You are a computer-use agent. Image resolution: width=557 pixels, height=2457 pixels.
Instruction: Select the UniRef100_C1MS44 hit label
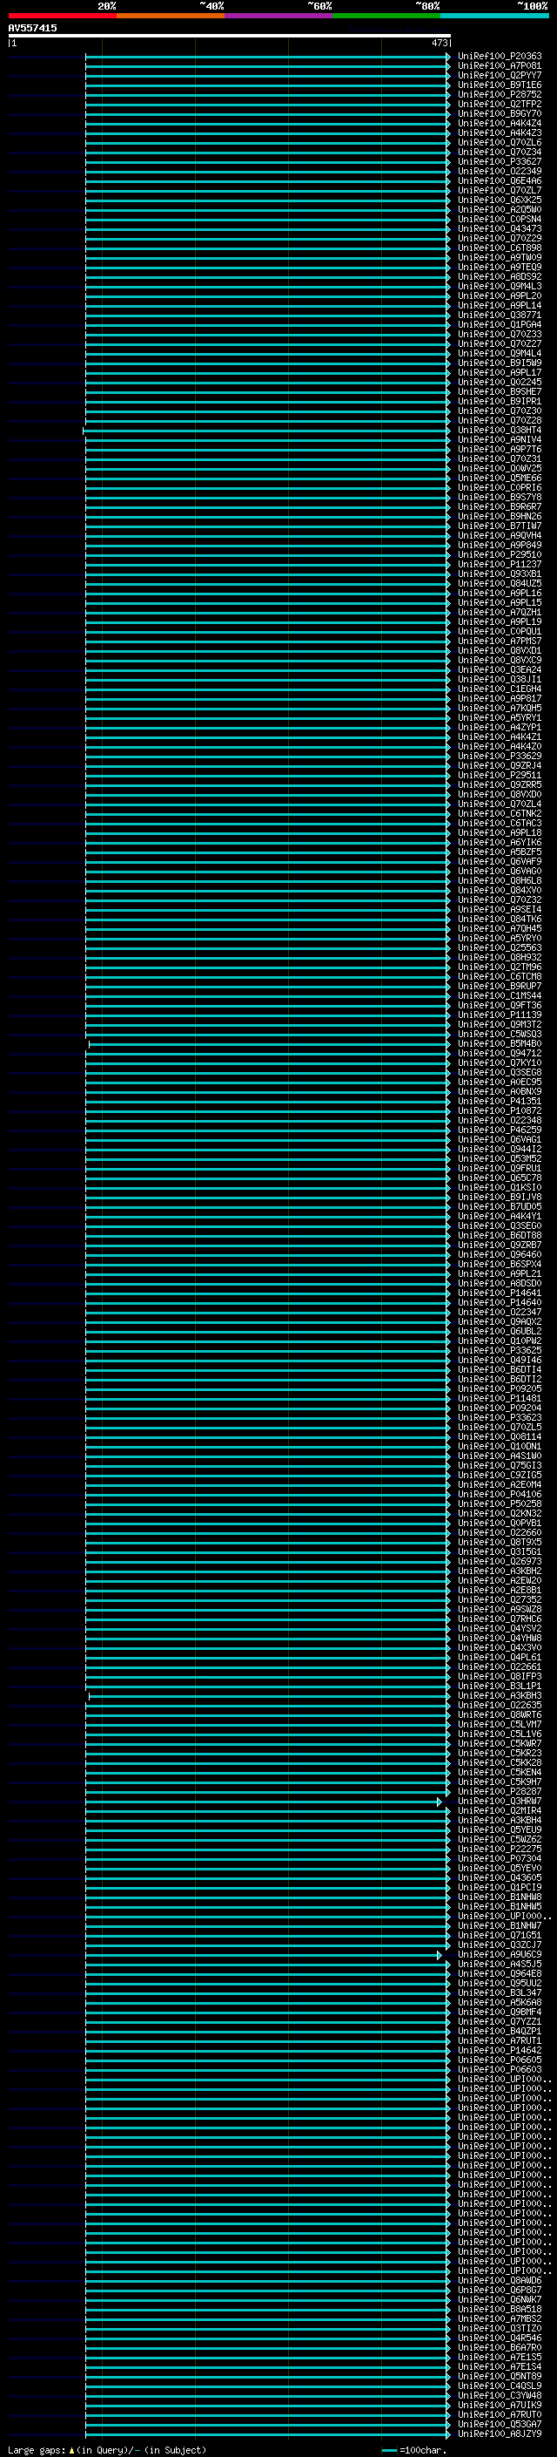pos(500,995)
